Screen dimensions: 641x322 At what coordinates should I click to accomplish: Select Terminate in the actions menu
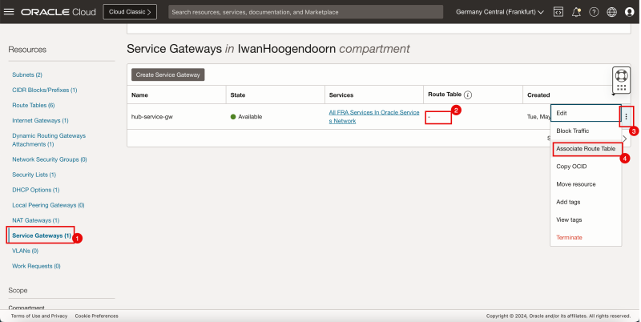coord(569,237)
